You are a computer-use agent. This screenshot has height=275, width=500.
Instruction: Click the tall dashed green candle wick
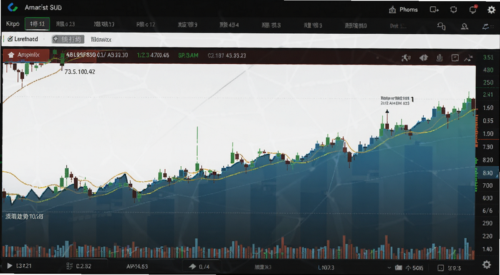point(197,145)
